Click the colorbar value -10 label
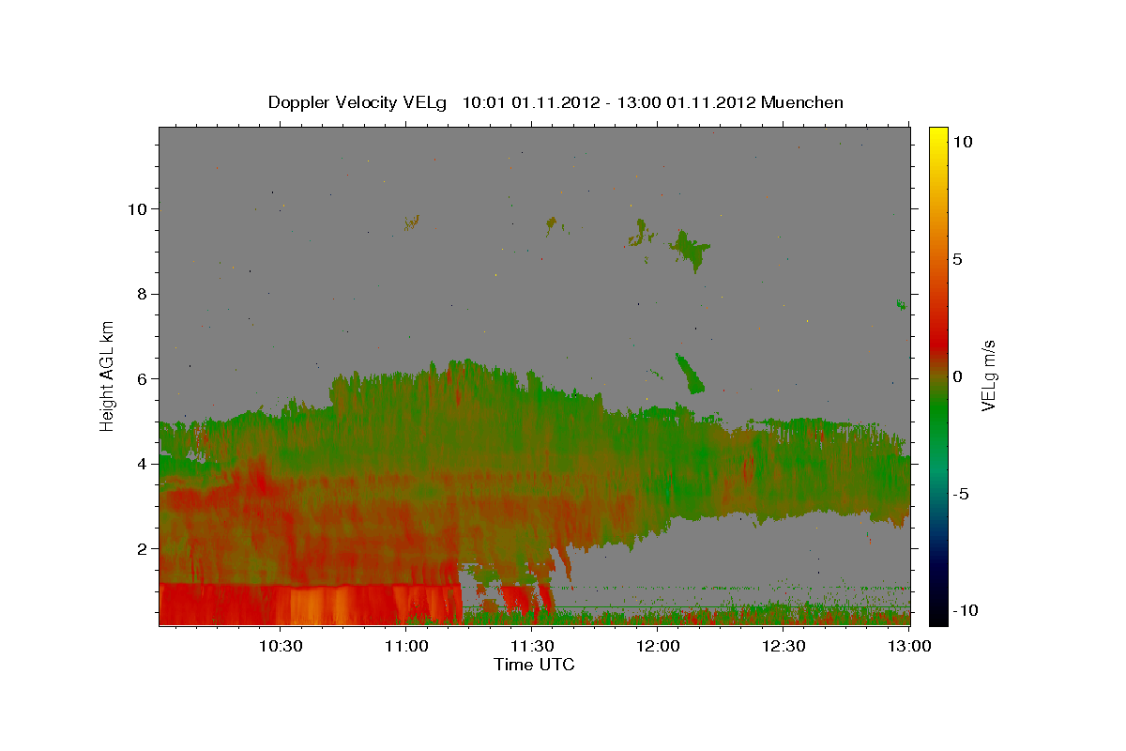 tap(965, 610)
